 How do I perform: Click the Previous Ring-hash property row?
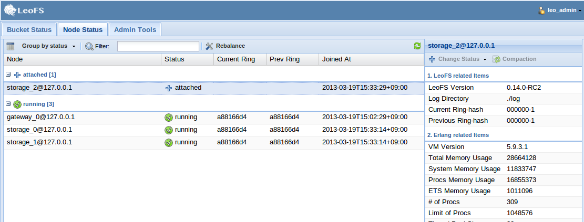pos(503,121)
